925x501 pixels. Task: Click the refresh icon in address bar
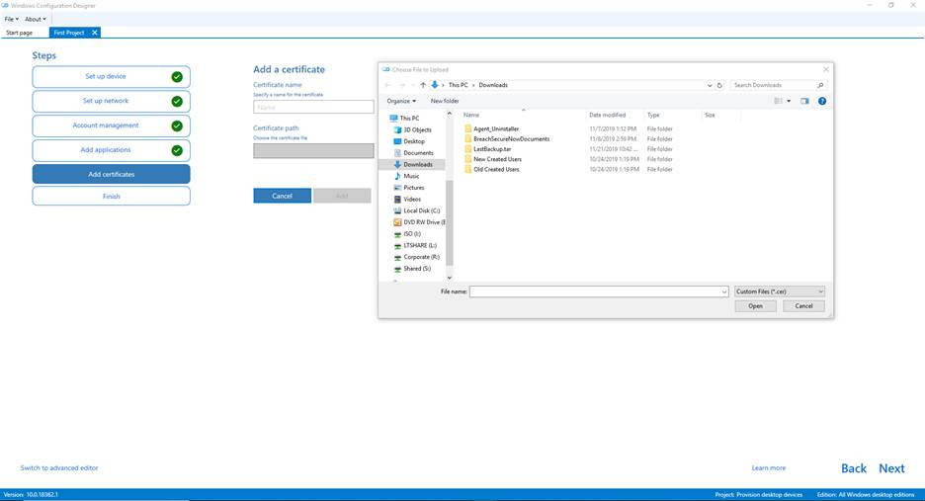pos(719,85)
